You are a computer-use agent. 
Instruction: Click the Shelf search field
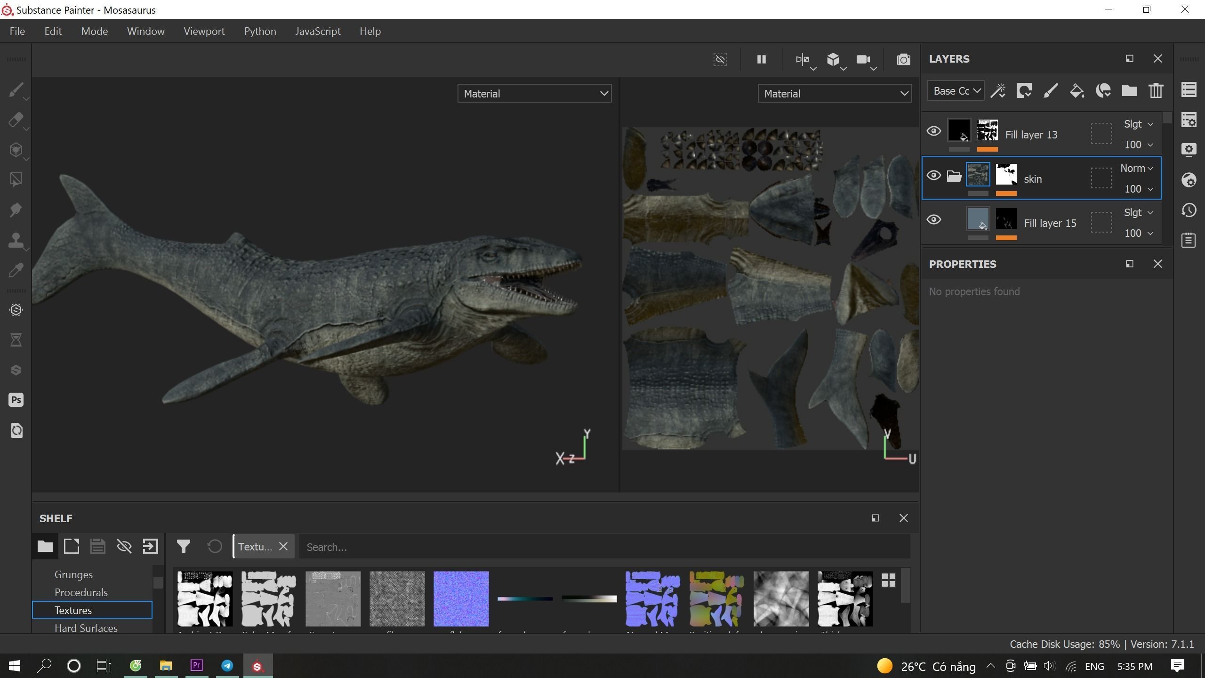pos(602,547)
